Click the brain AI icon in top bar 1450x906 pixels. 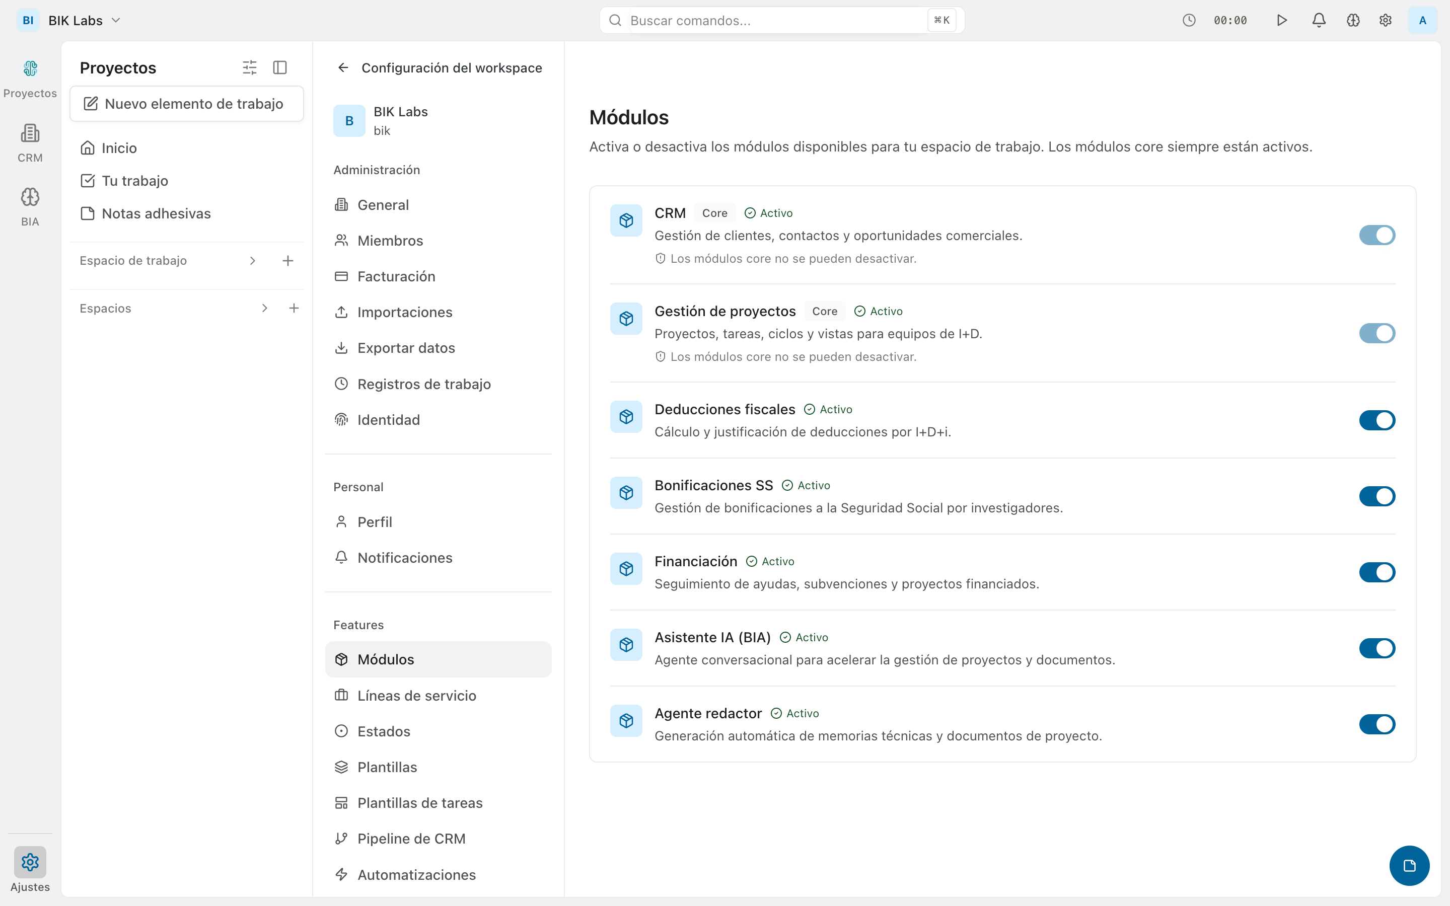click(1353, 20)
